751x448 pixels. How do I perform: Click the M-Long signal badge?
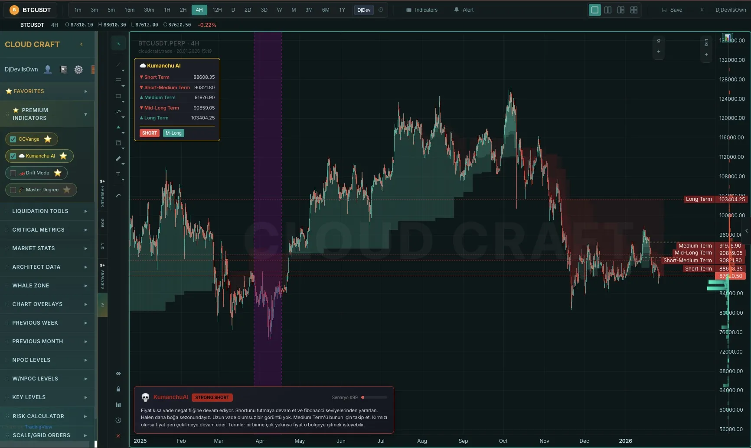point(173,133)
